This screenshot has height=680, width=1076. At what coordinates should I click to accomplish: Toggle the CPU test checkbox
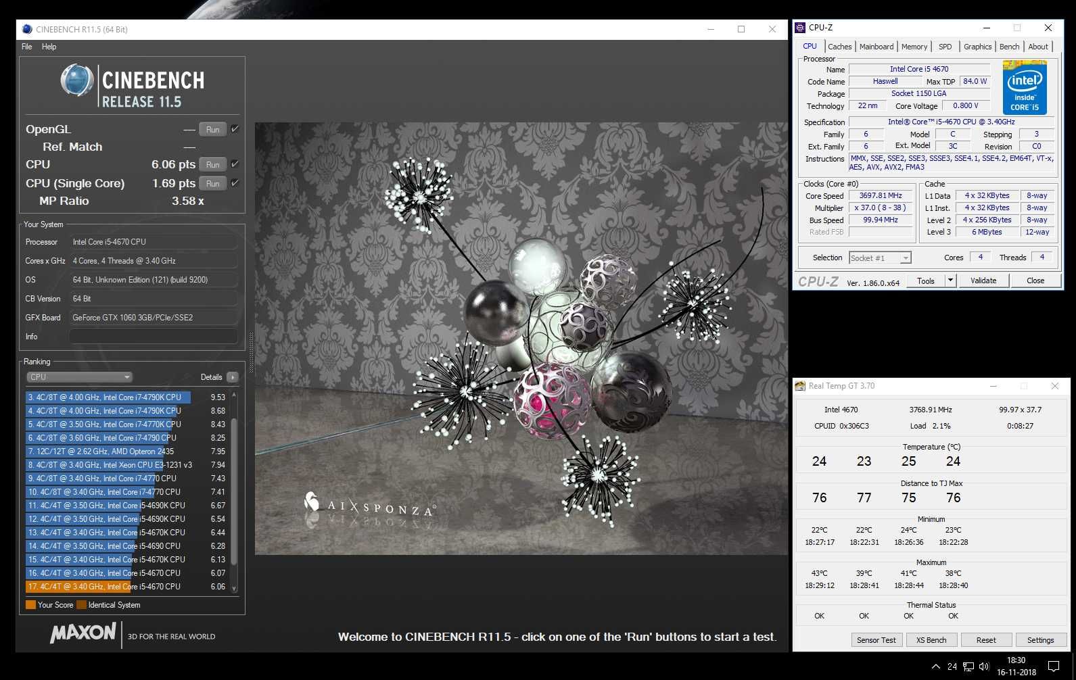point(235,164)
